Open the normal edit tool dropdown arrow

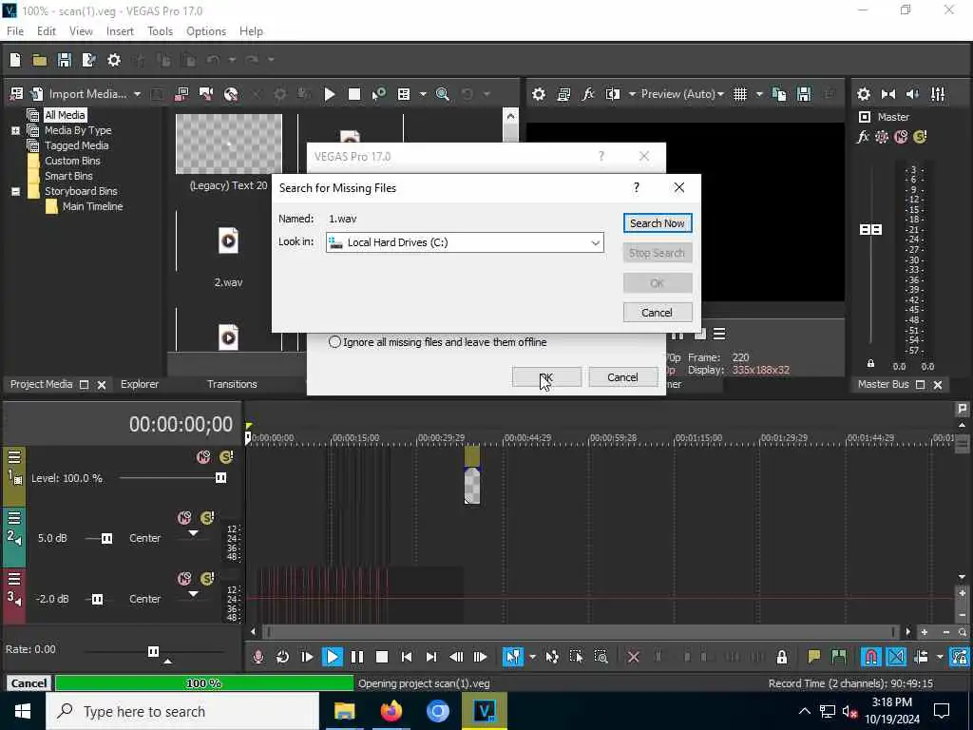(x=532, y=657)
